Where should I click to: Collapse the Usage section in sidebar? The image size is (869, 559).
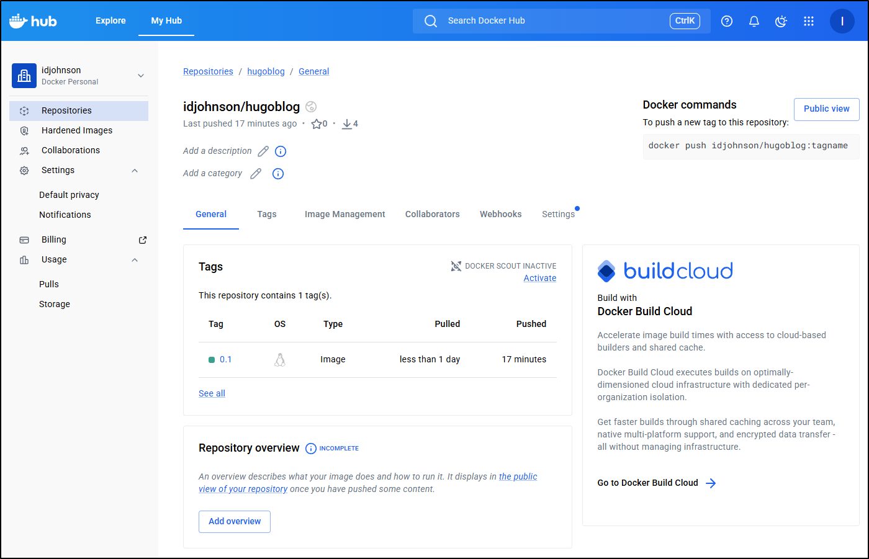point(135,260)
